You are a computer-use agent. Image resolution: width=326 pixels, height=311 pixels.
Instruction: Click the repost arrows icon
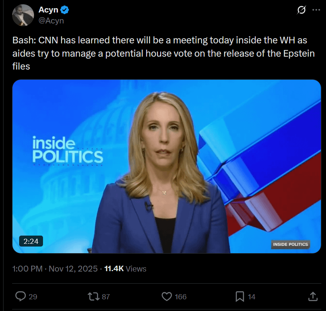(x=93, y=297)
